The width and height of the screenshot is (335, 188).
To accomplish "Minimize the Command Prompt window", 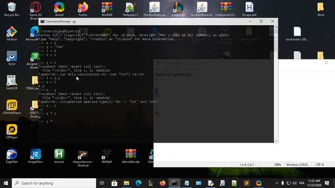I will pyautogui.click(x=250, y=21).
